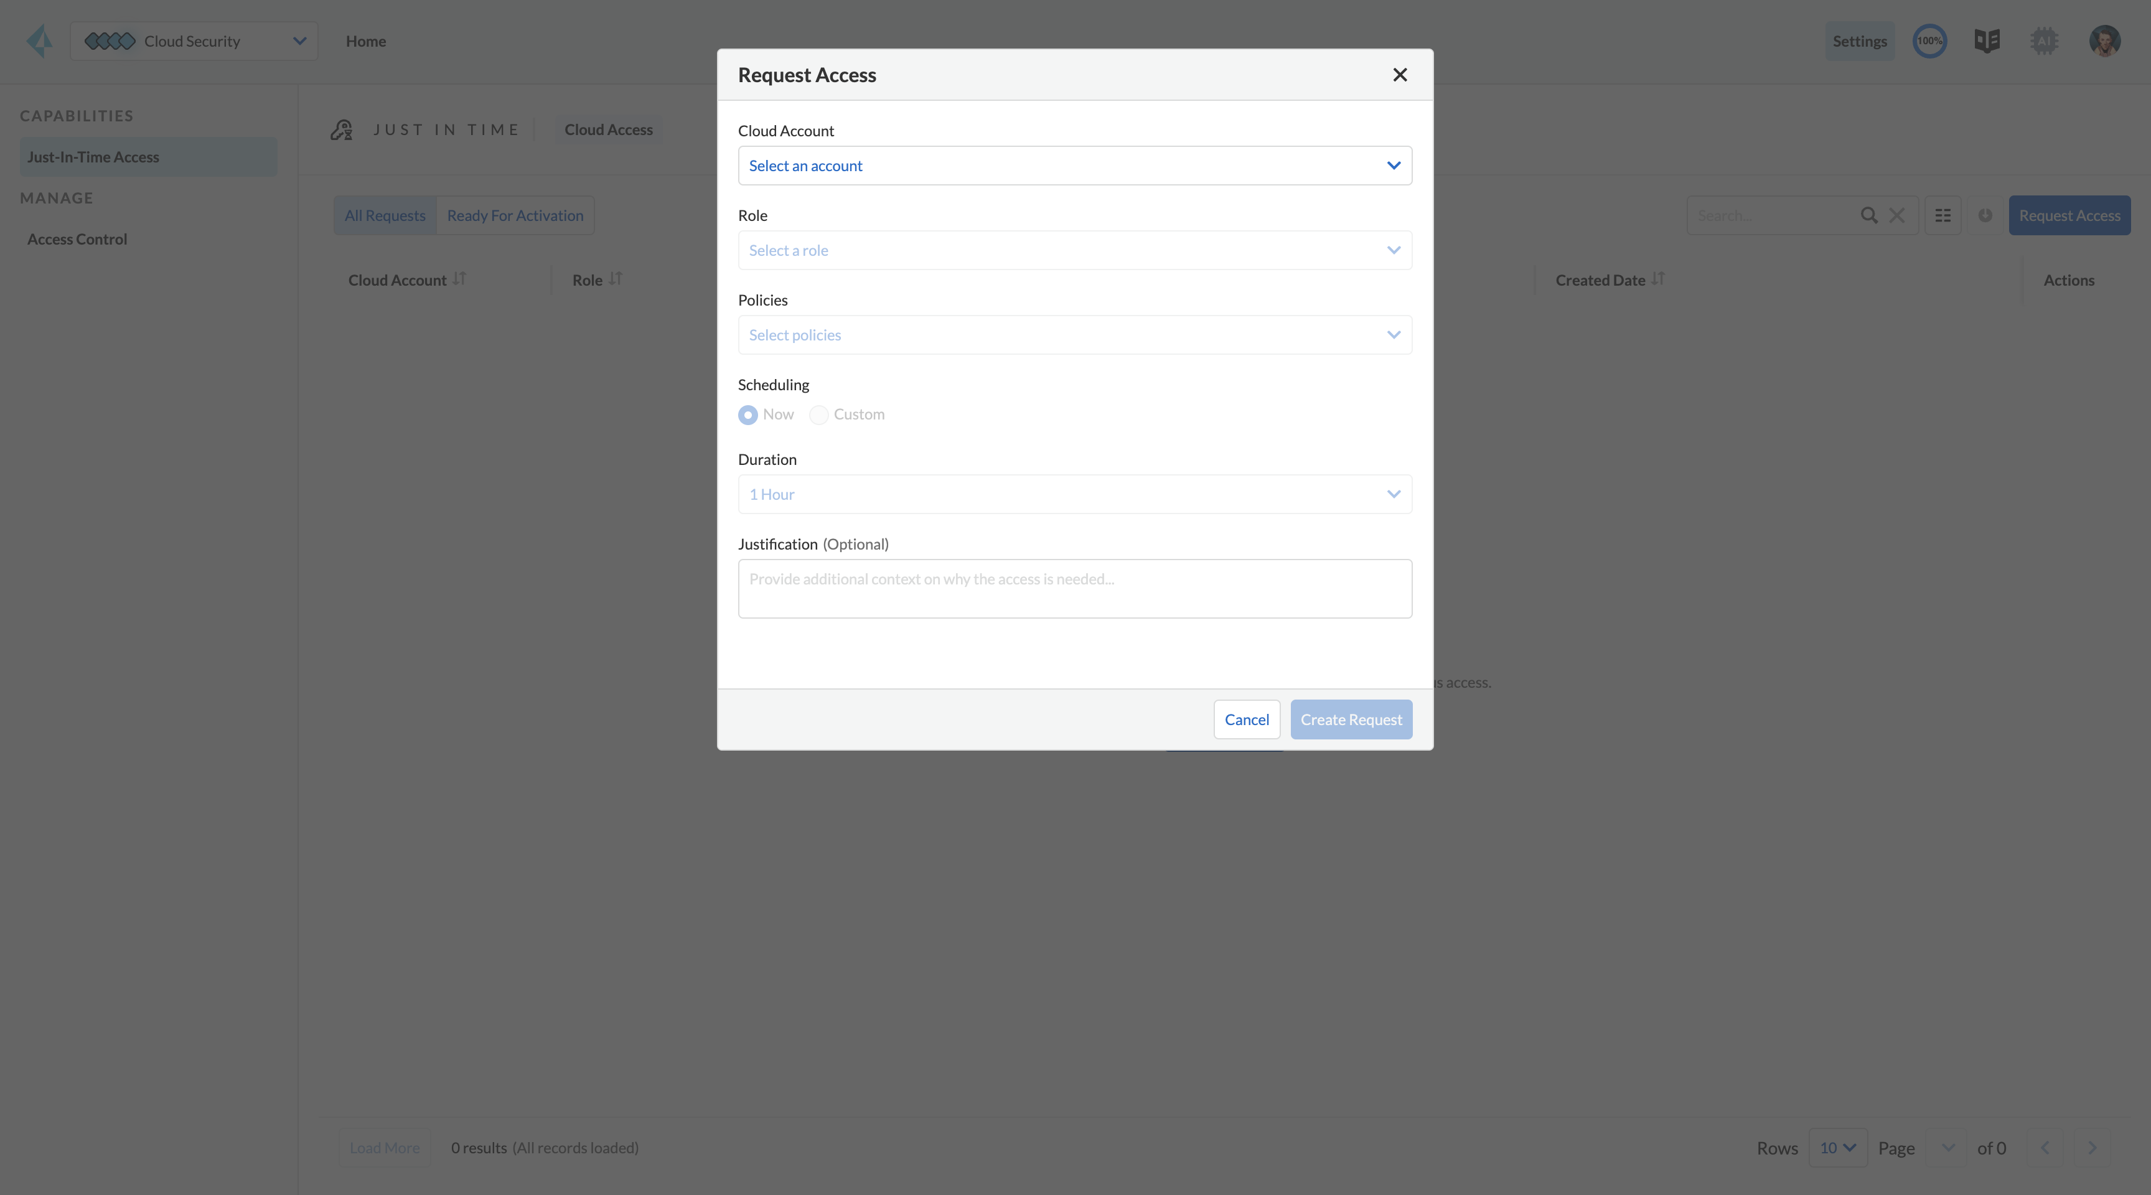Clear the search with the X icon
2151x1195 pixels.
click(x=1897, y=215)
